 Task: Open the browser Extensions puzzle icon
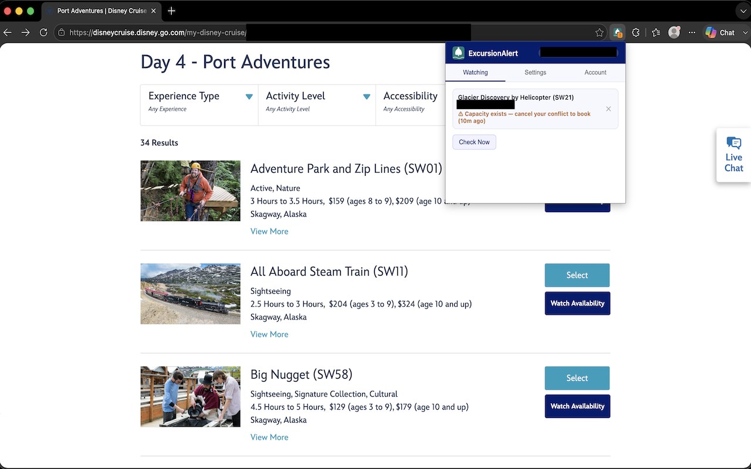pyautogui.click(x=636, y=33)
